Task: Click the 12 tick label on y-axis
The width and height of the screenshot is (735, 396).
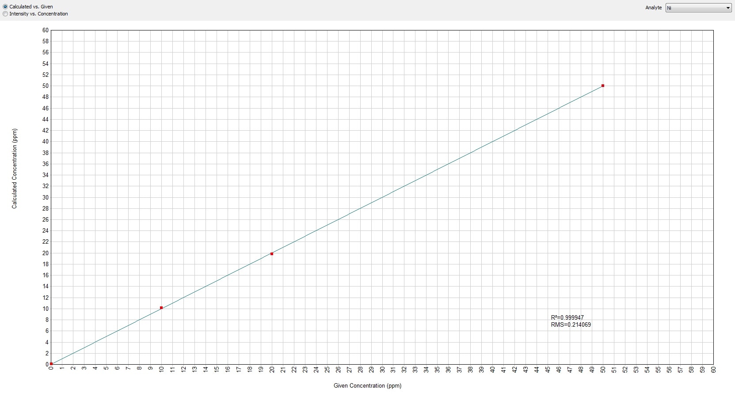Action: tap(46, 298)
